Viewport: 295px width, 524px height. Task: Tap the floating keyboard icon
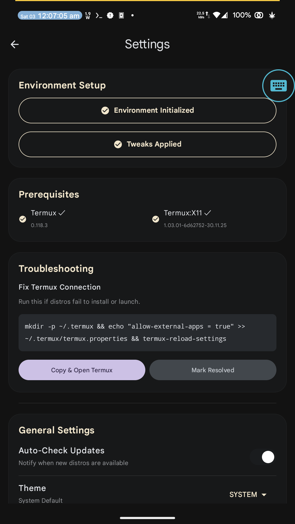point(278,86)
